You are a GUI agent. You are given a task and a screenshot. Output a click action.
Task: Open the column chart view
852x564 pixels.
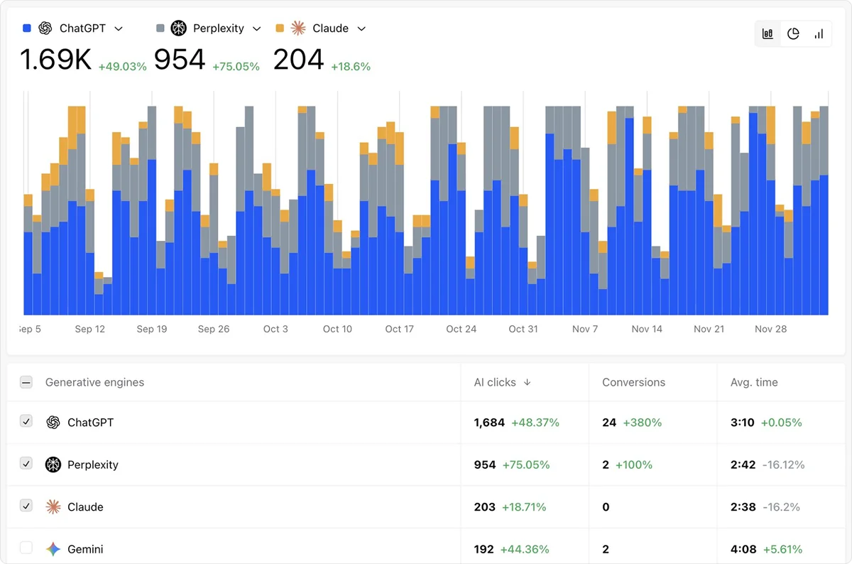click(x=817, y=33)
